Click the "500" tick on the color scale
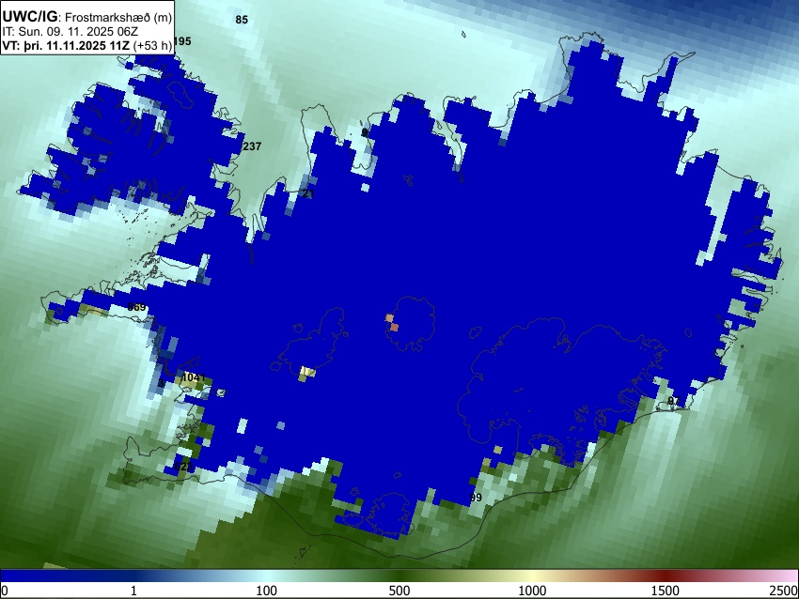Viewport: 799px width, 599px height. coord(399,591)
